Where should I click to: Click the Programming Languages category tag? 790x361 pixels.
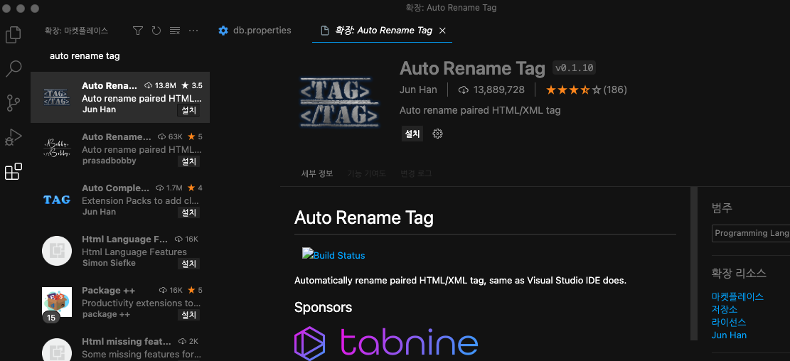pos(751,233)
